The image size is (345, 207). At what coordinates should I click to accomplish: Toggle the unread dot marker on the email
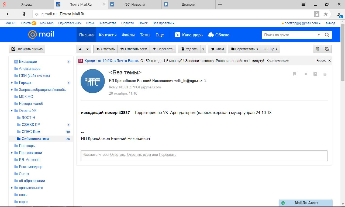(306, 74)
